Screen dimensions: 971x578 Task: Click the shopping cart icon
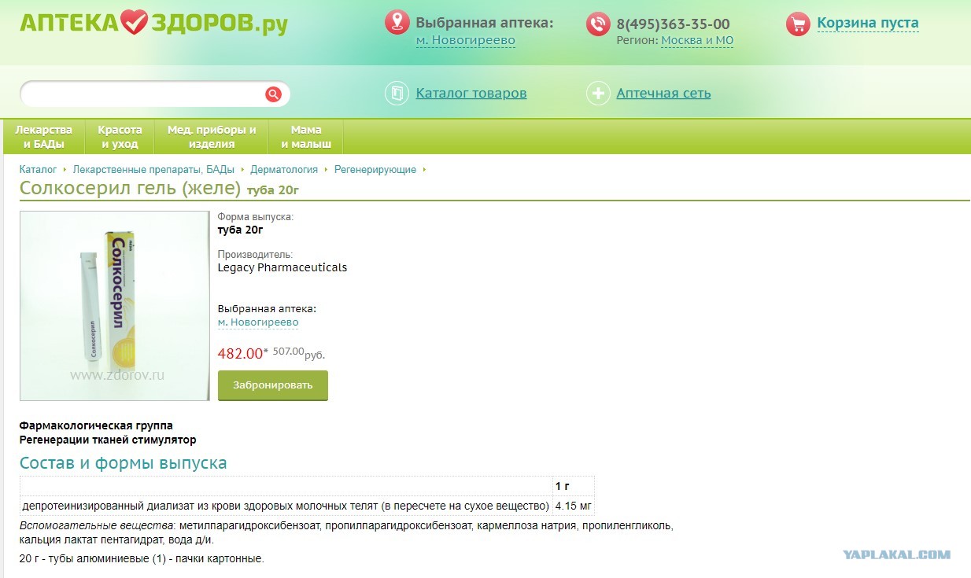798,24
